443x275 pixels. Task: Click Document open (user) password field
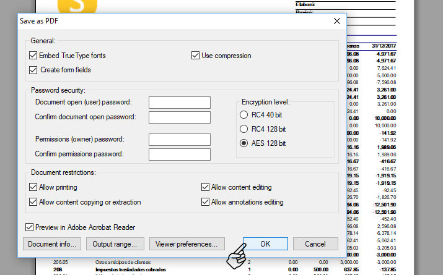click(x=180, y=103)
